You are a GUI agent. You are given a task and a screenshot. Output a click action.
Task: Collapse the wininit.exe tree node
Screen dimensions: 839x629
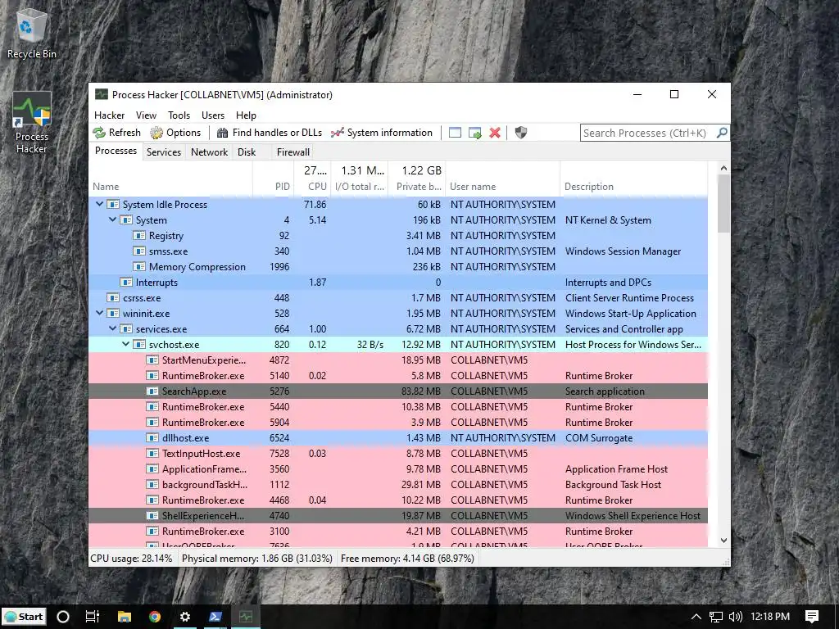[x=99, y=314]
